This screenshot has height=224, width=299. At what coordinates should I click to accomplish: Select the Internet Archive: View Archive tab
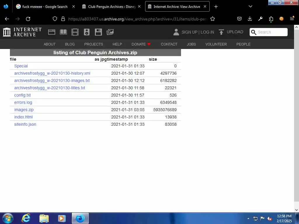click(x=177, y=7)
